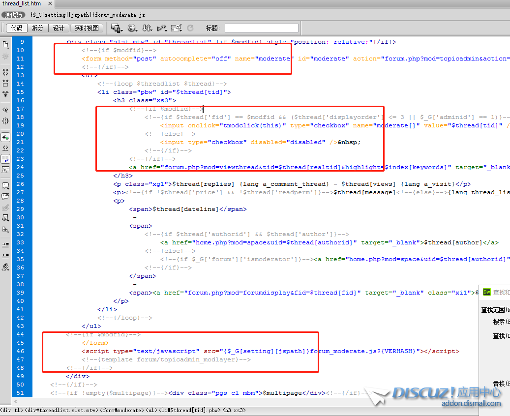Click the {loop $threadlist $thread} comment
The width and height of the screenshot is (510, 416).
[x=162, y=84]
